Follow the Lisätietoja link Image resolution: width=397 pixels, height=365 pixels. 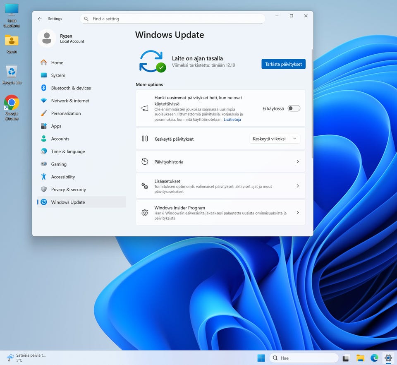[x=232, y=120]
